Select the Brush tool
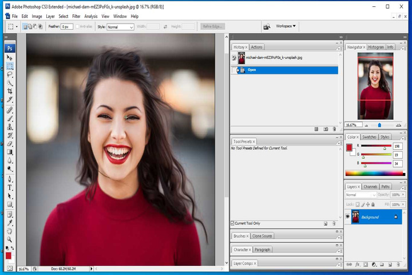Image resolution: width=412 pixels, height=275 pixels. coord(10,119)
